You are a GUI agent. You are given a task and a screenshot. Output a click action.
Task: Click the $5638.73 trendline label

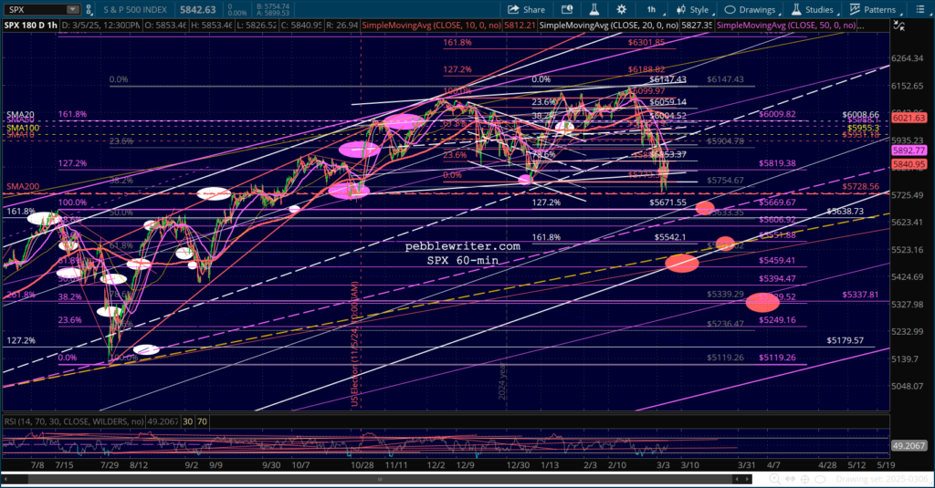click(845, 211)
